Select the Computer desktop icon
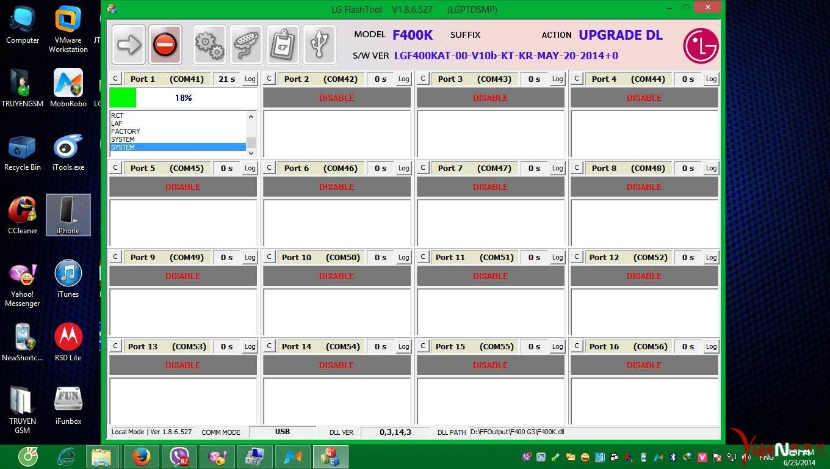830x469 pixels. click(x=23, y=25)
